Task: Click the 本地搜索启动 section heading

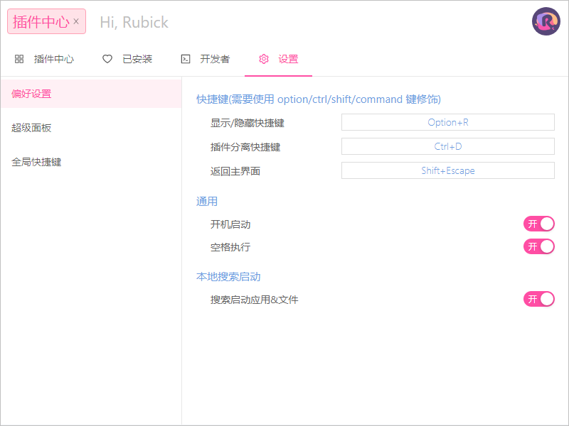Action: point(228,277)
